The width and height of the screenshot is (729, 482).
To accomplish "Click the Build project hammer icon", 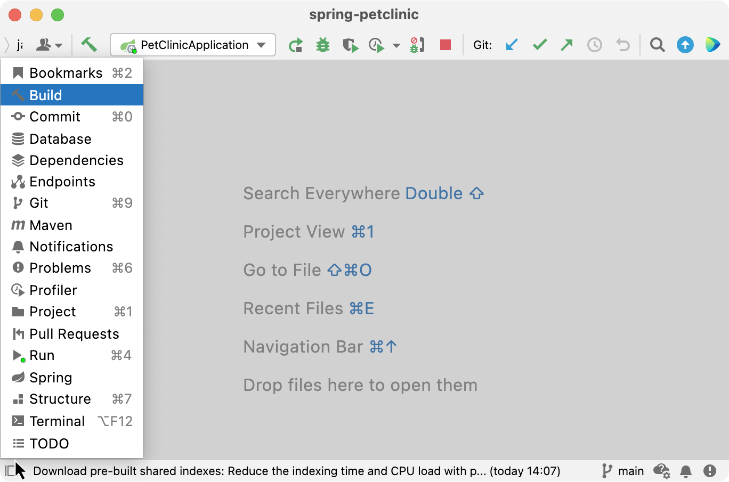I will tap(89, 45).
